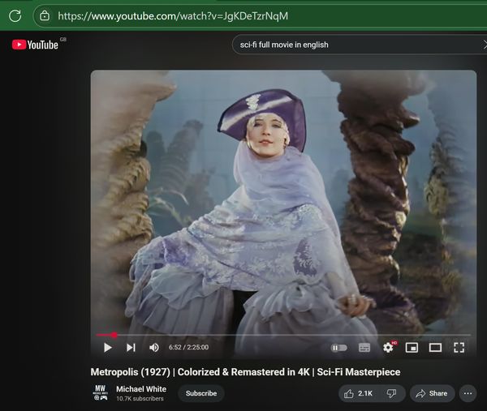Switch to theater mode
Viewport: 487px width, 411px height.
point(435,348)
